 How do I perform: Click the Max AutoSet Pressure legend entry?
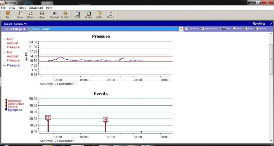tap(11, 43)
